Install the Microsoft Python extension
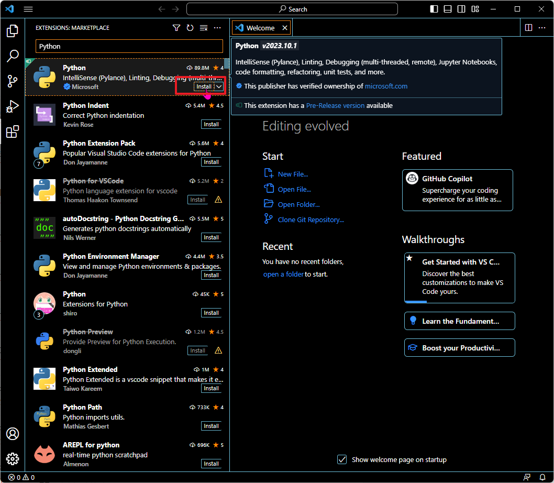The height and width of the screenshot is (483, 554). pos(204,86)
